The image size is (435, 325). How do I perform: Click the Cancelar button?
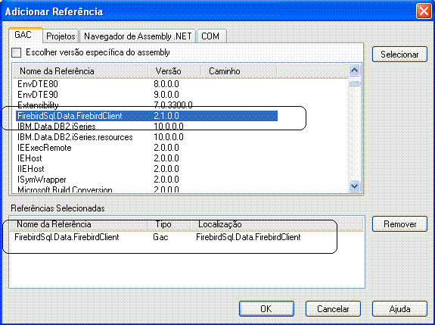(x=333, y=308)
